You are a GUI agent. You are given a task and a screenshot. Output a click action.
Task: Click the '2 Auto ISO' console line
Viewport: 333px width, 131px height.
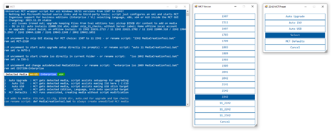66,83
